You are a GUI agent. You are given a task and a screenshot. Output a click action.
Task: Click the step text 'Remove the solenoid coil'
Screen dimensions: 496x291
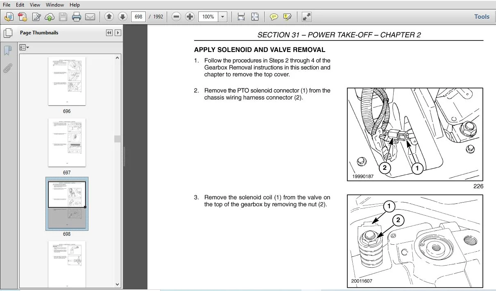[238, 197]
